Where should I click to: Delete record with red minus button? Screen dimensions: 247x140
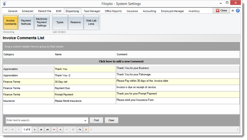click(x=54, y=130)
